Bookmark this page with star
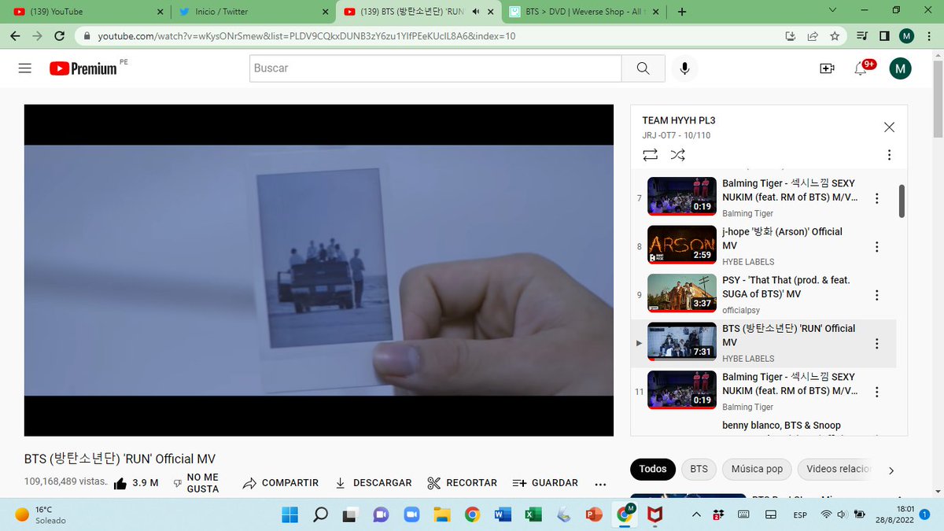This screenshot has width=944, height=531. click(x=835, y=36)
